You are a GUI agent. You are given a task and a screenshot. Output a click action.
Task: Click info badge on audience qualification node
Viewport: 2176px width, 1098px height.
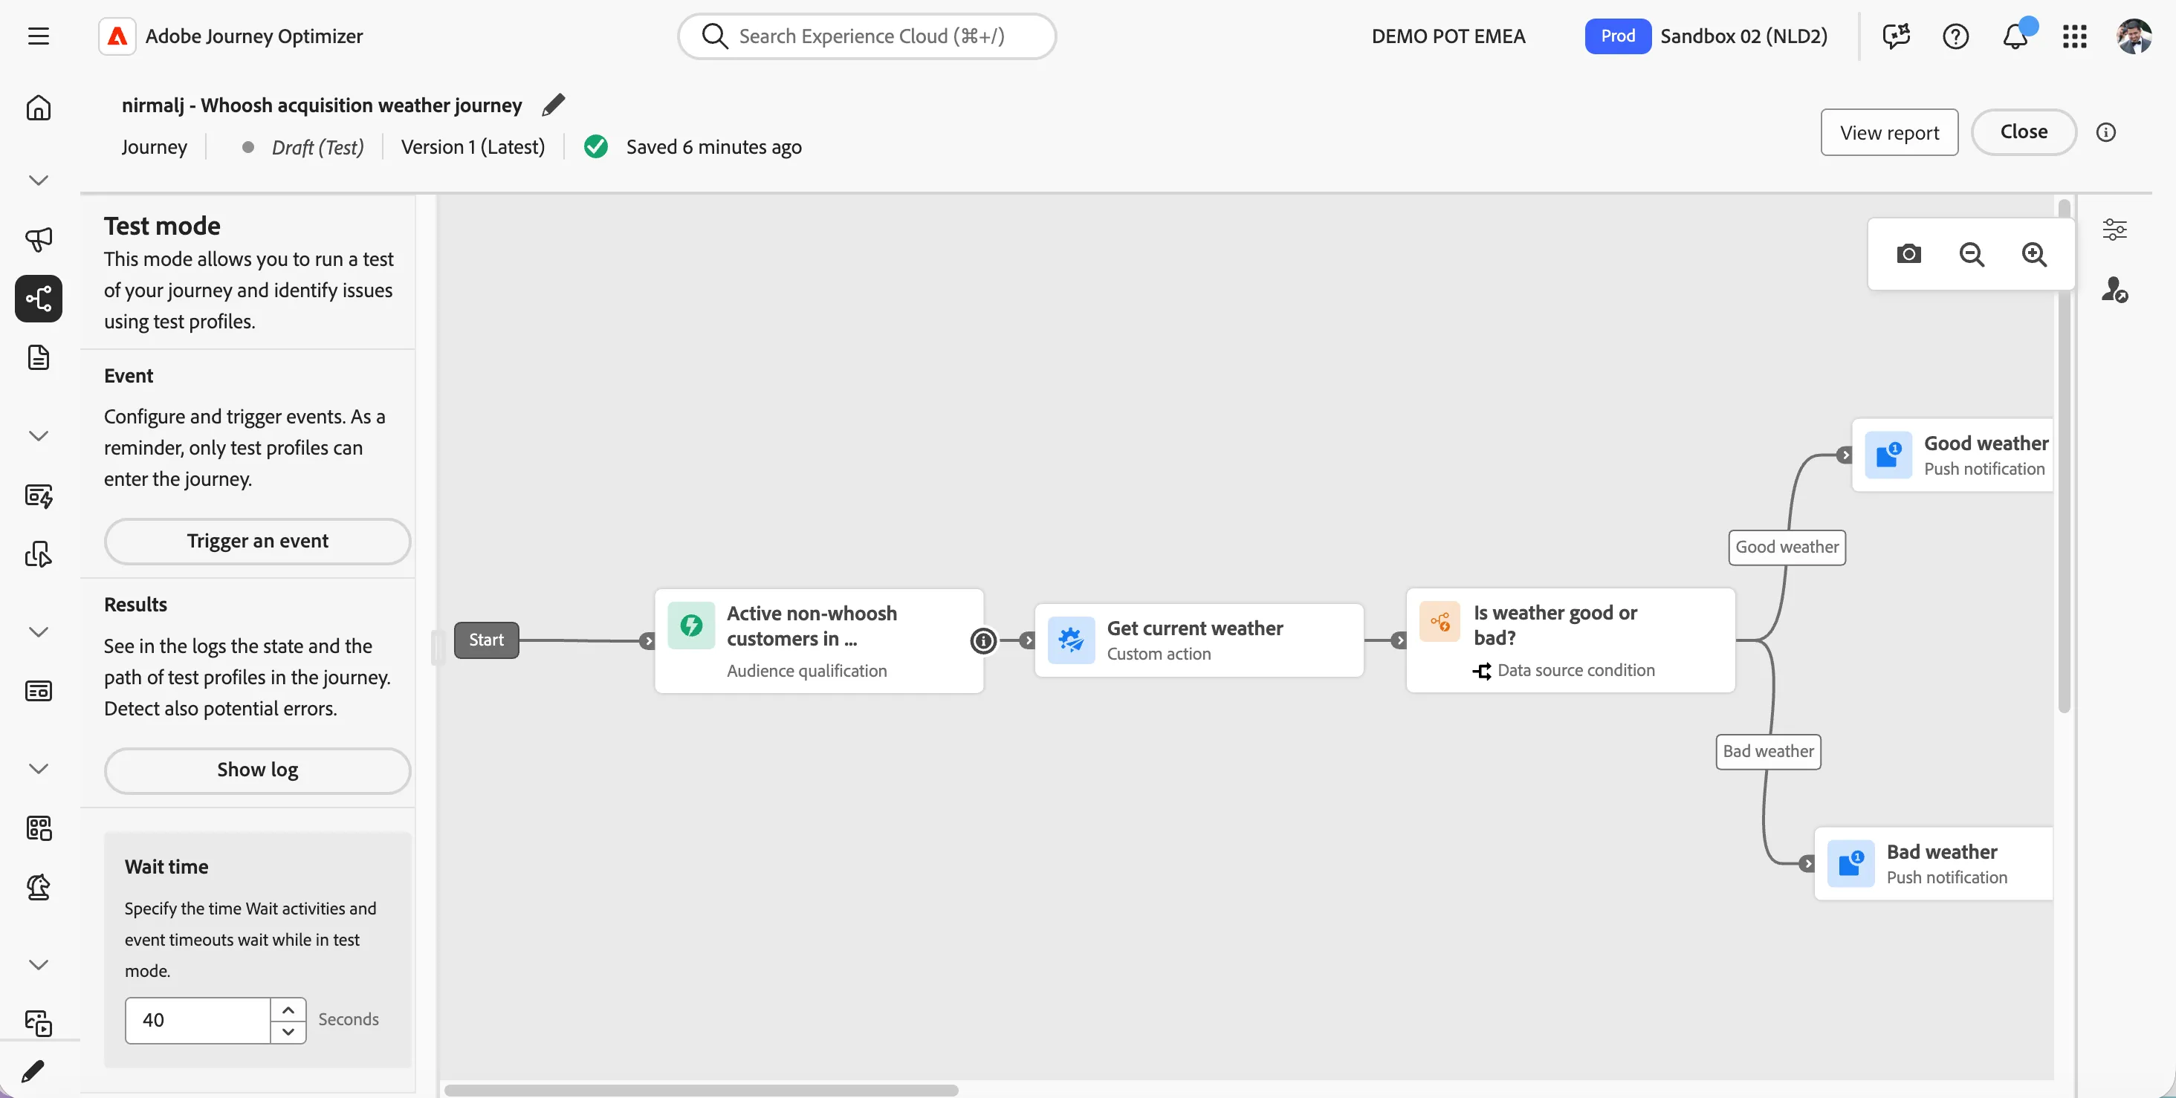983,641
